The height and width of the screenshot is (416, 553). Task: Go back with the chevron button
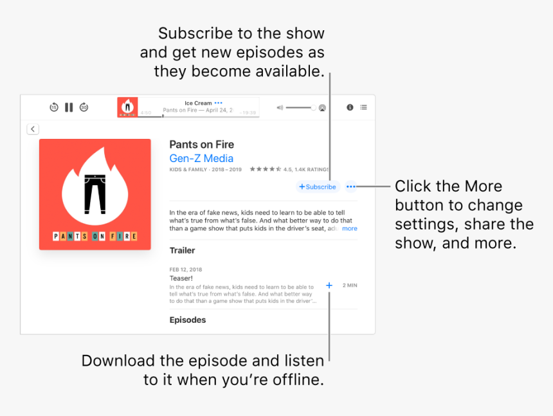[x=33, y=129]
